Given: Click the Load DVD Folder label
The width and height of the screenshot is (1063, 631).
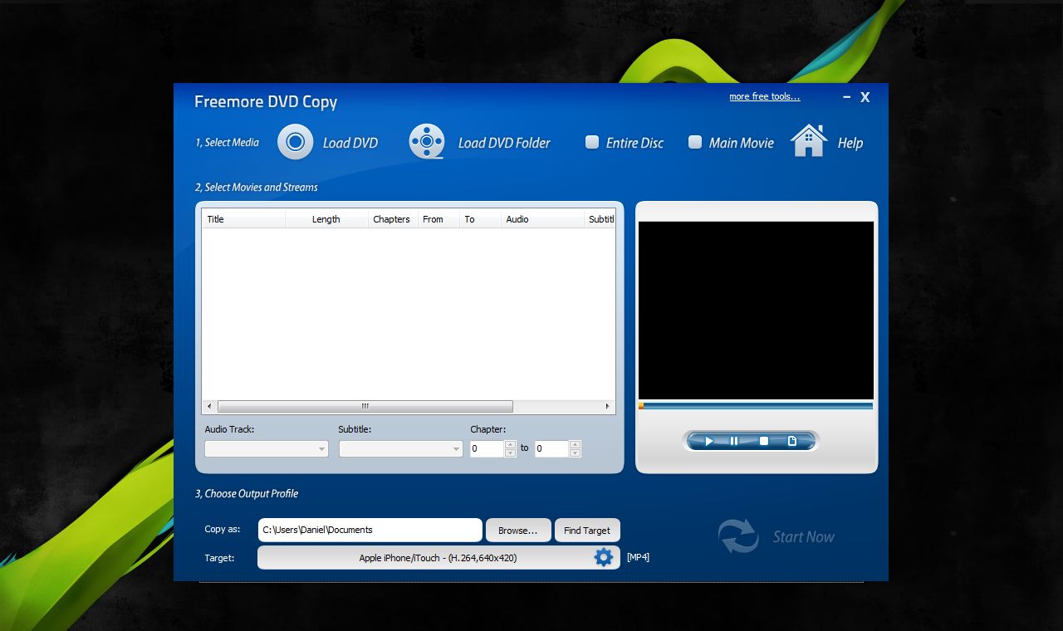Looking at the screenshot, I should [504, 143].
